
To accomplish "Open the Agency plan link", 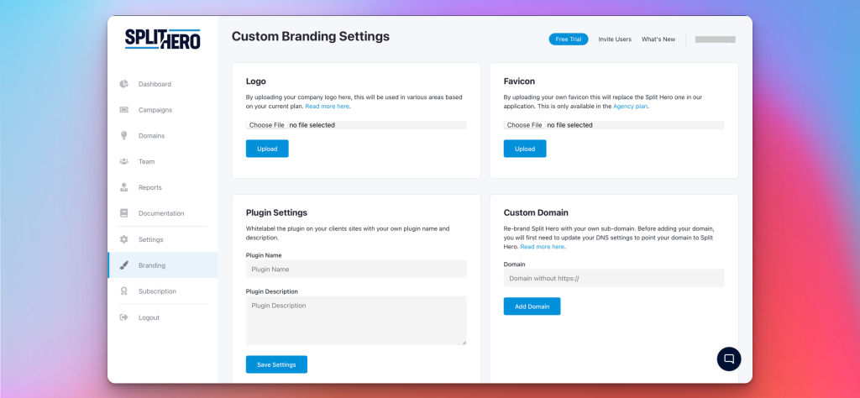I will (x=630, y=107).
